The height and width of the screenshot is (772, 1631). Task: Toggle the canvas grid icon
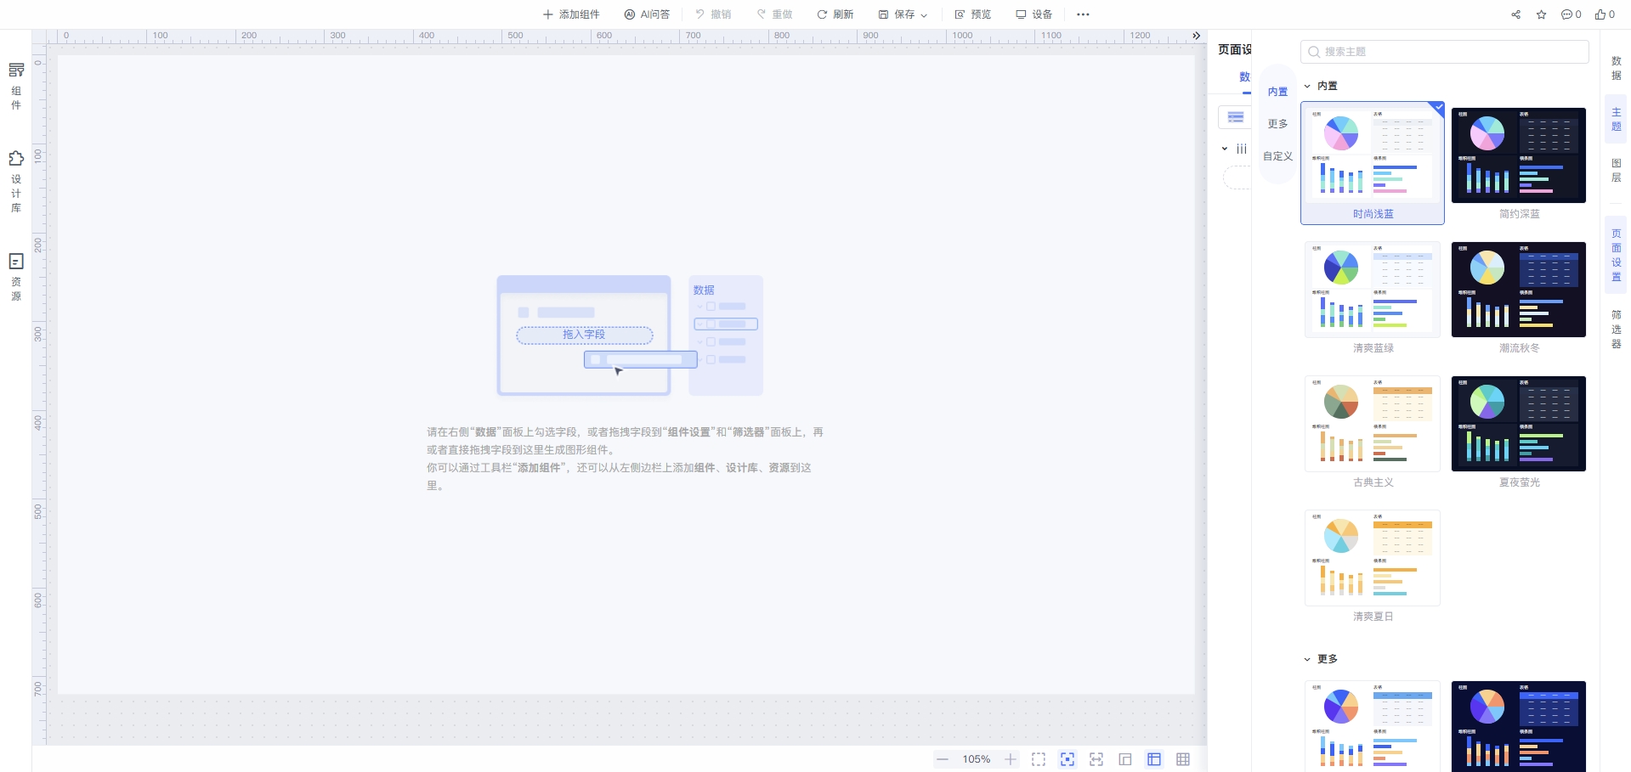pyautogui.click(x=1183, y=759)
